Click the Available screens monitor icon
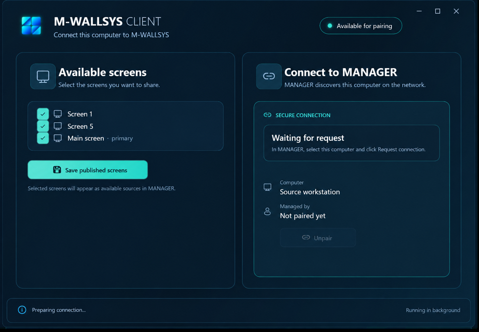The image size is (479, 332). tap(43, 77)
